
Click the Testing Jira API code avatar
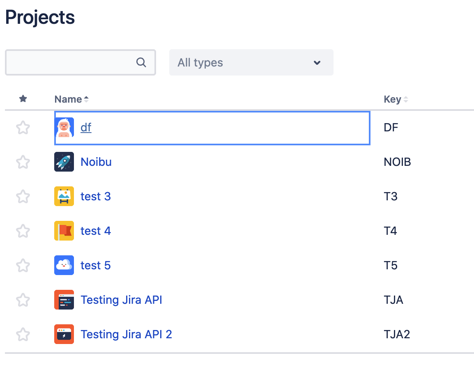64,300
